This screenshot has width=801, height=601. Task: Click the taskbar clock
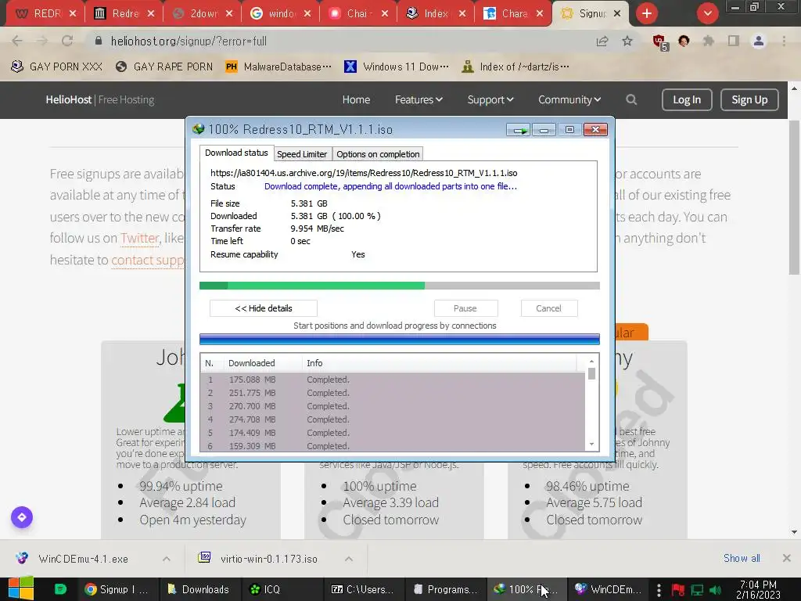tap(759, 589)
